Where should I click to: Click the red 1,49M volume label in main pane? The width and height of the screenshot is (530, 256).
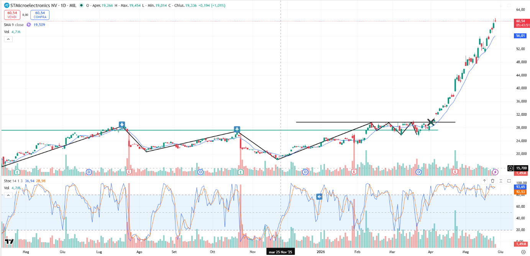coord(520,173)
